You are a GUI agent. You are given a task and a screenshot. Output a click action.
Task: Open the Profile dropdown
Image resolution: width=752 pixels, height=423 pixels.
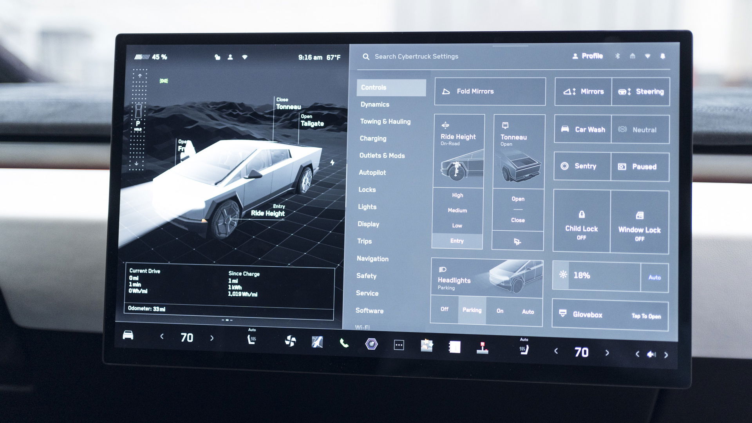coord(587,56)
